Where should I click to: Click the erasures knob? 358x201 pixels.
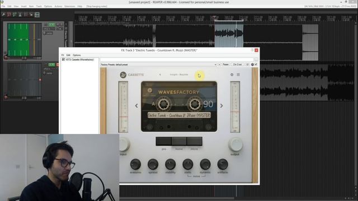(135, 164)
